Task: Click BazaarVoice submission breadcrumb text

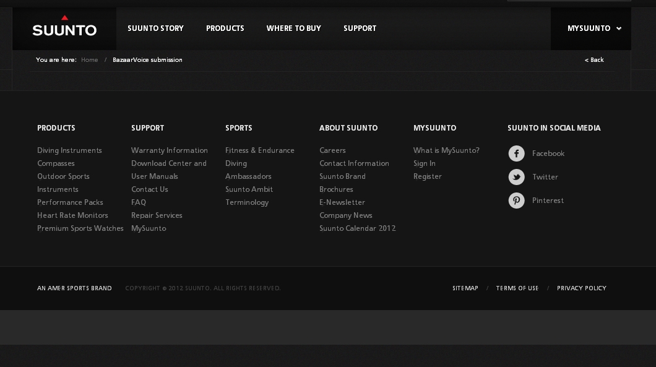Action: click(x=147, y=60)
